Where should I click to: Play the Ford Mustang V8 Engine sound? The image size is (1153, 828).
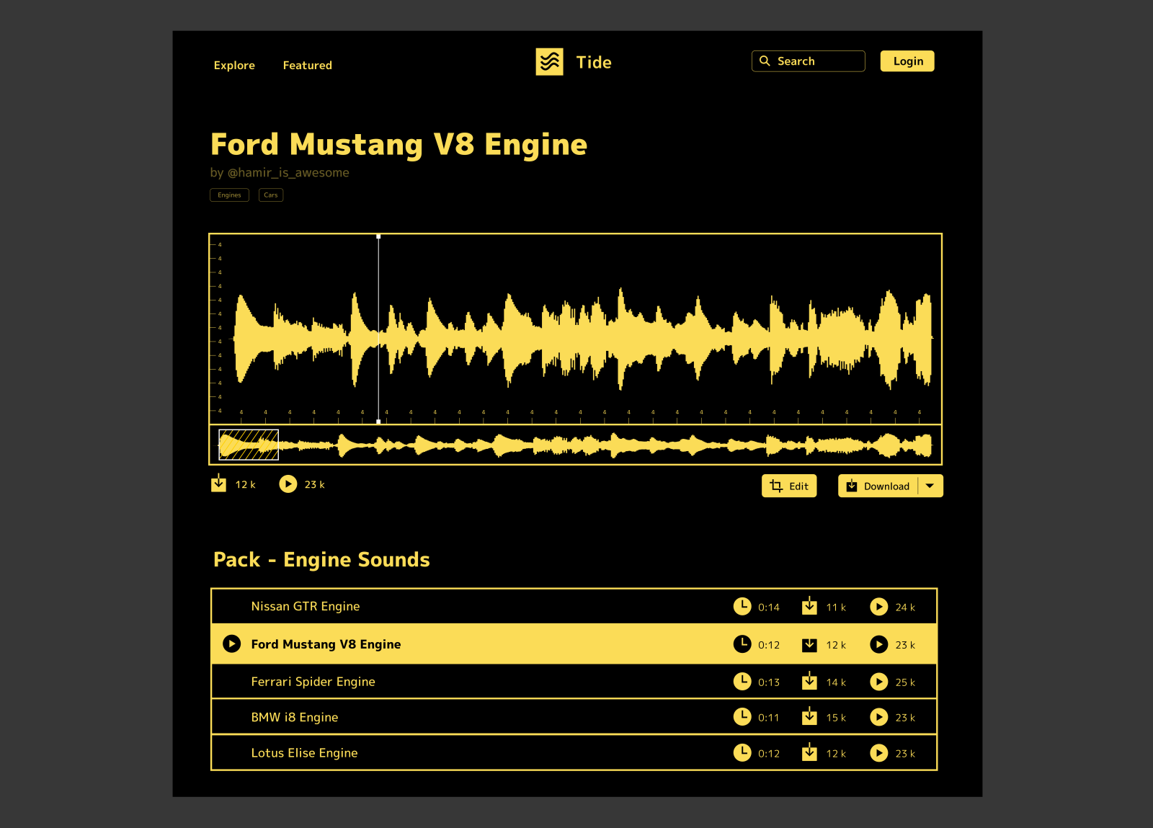[231, 644]
